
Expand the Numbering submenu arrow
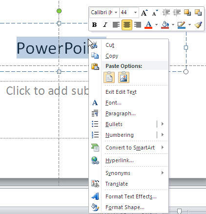(163, 135)
